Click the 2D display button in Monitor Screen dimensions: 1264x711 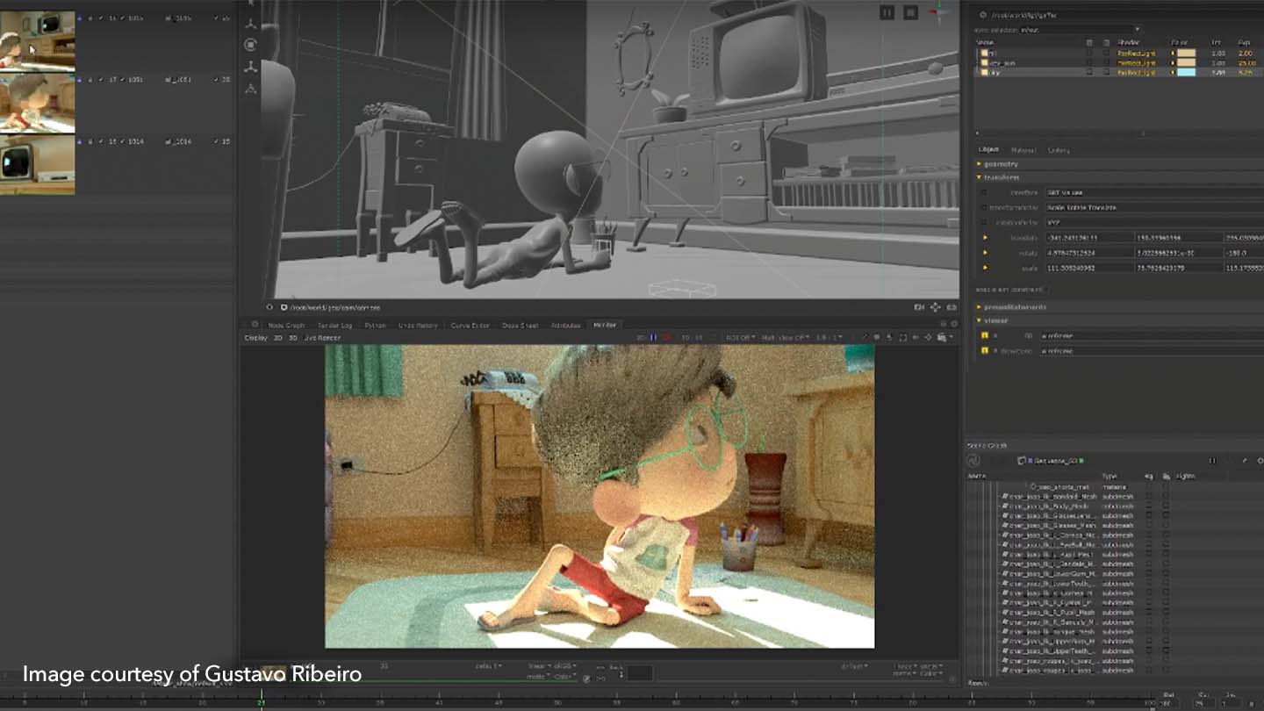(x=278, y=337)
